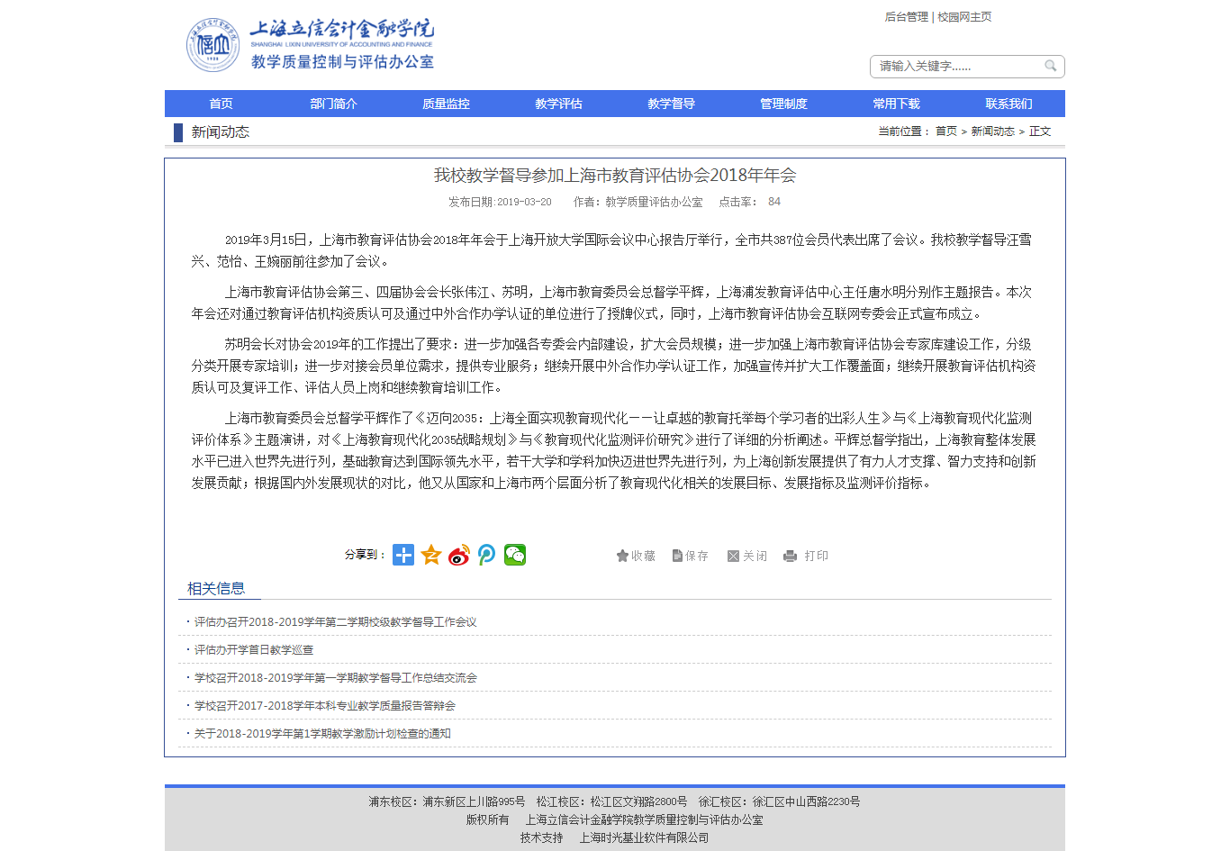Click the star icon next to 收藏

click(x=622, y=556)
